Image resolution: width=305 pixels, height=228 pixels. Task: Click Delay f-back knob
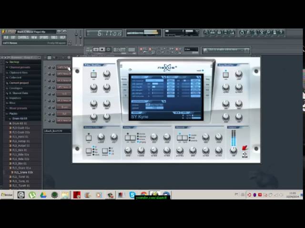pos(141,150)
